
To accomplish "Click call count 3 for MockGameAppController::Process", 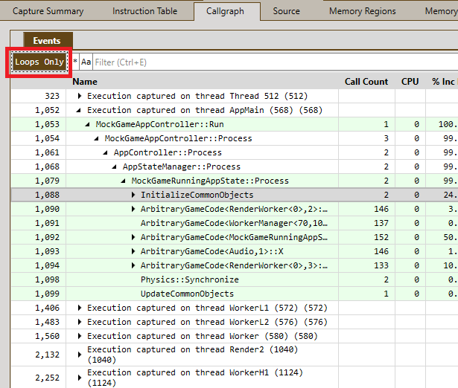I will 387,138.
